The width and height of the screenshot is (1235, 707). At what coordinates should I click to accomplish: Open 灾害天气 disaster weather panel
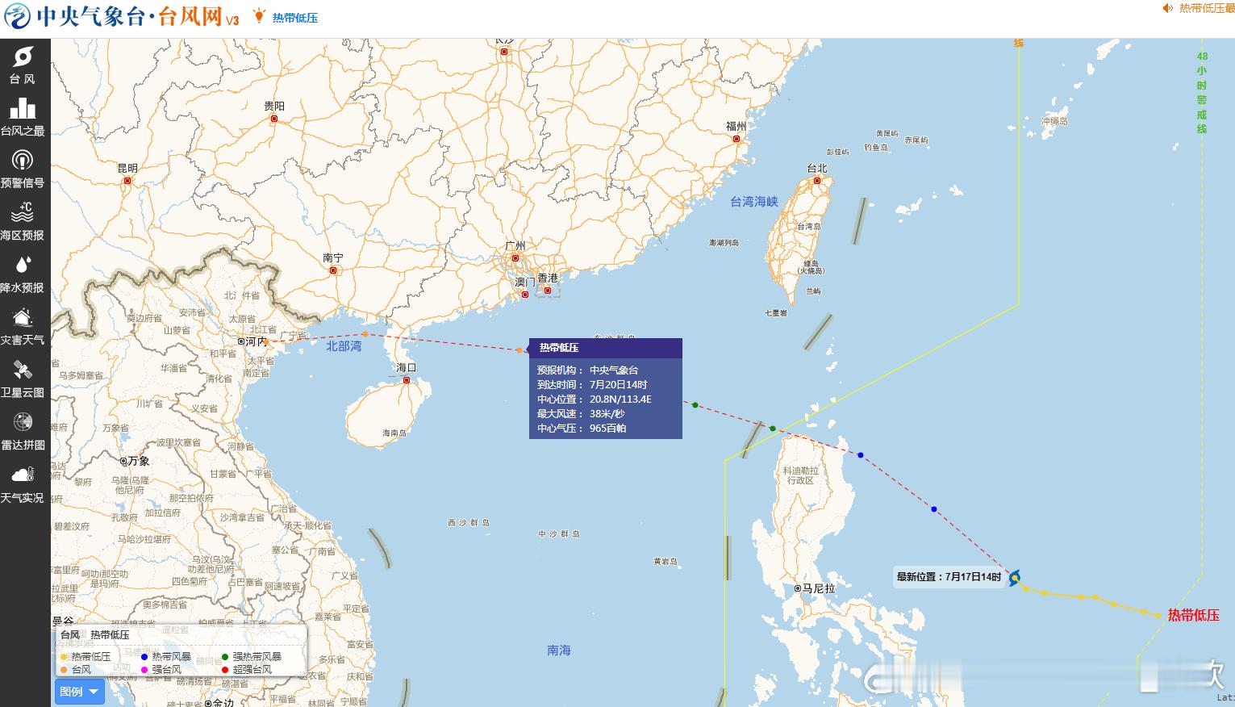click(23, 327)
